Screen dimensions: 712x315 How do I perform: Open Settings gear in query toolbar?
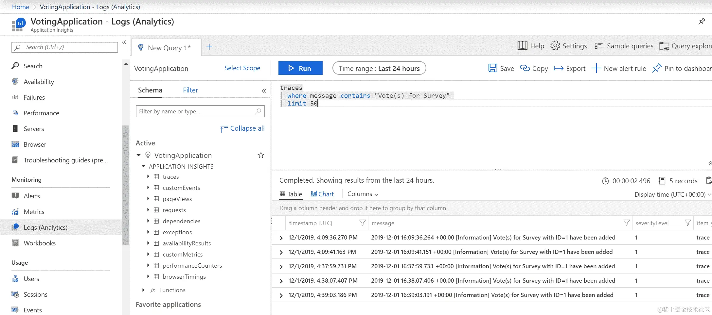point(555,46)
